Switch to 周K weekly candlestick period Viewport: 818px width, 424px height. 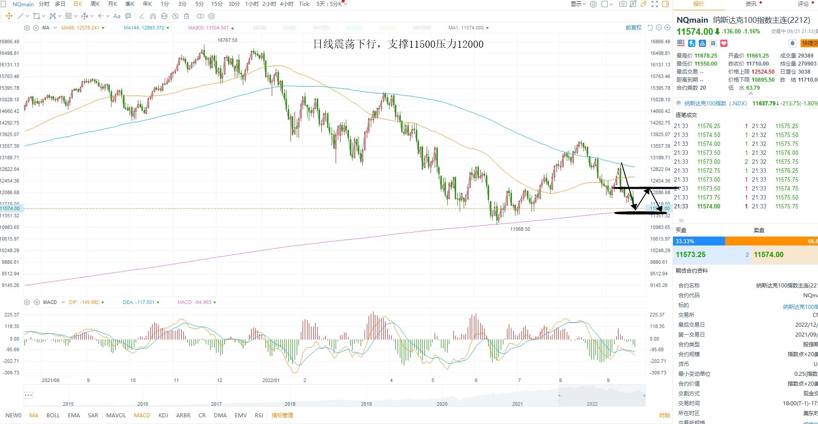click(x=95, y=4)
